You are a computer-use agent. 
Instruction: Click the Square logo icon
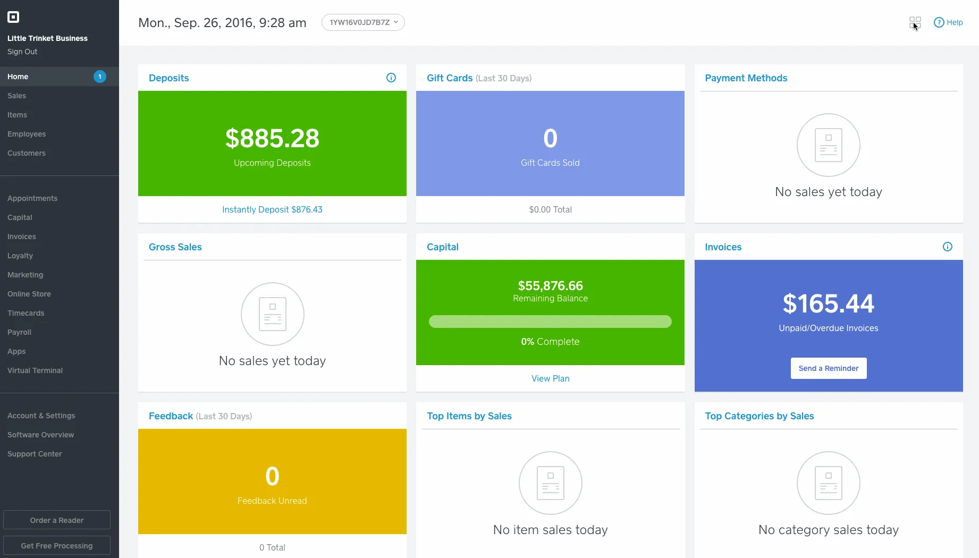click(x=13, y=17)
